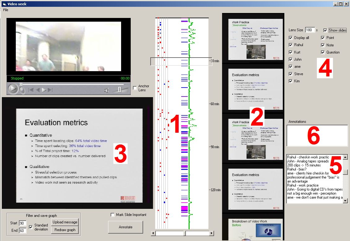
Task: Click the notes list scroll down arrow
Action: pyautogui.click(x=346, y=201)
